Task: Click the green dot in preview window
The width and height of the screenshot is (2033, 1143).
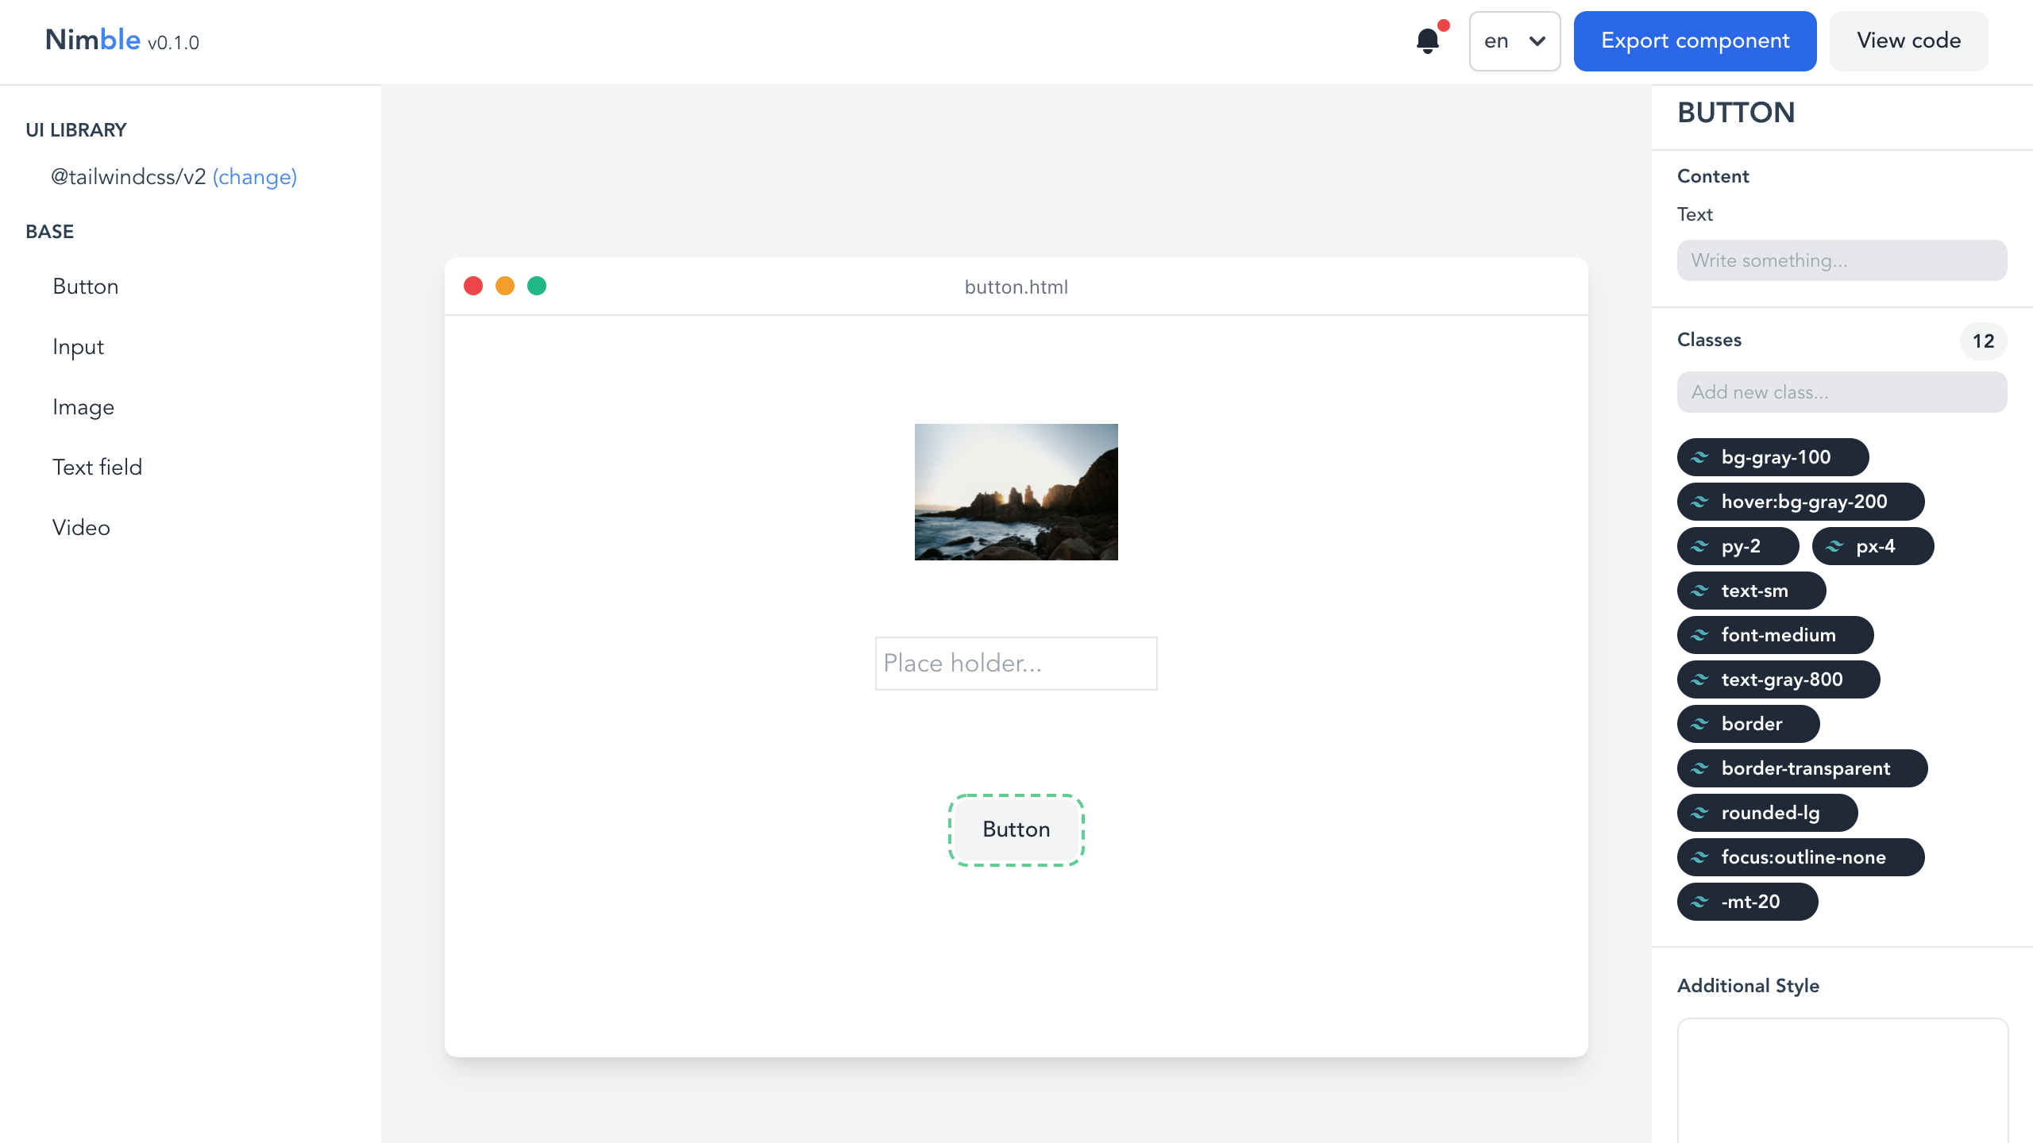Action: coord(537,286)
